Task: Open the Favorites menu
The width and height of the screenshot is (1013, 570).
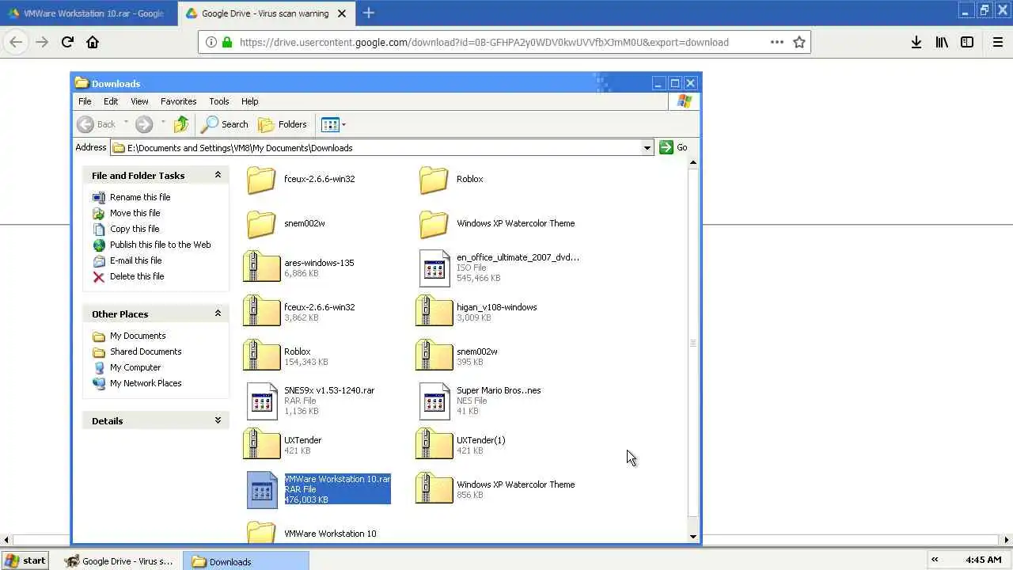Action: (x=178, y=101)
